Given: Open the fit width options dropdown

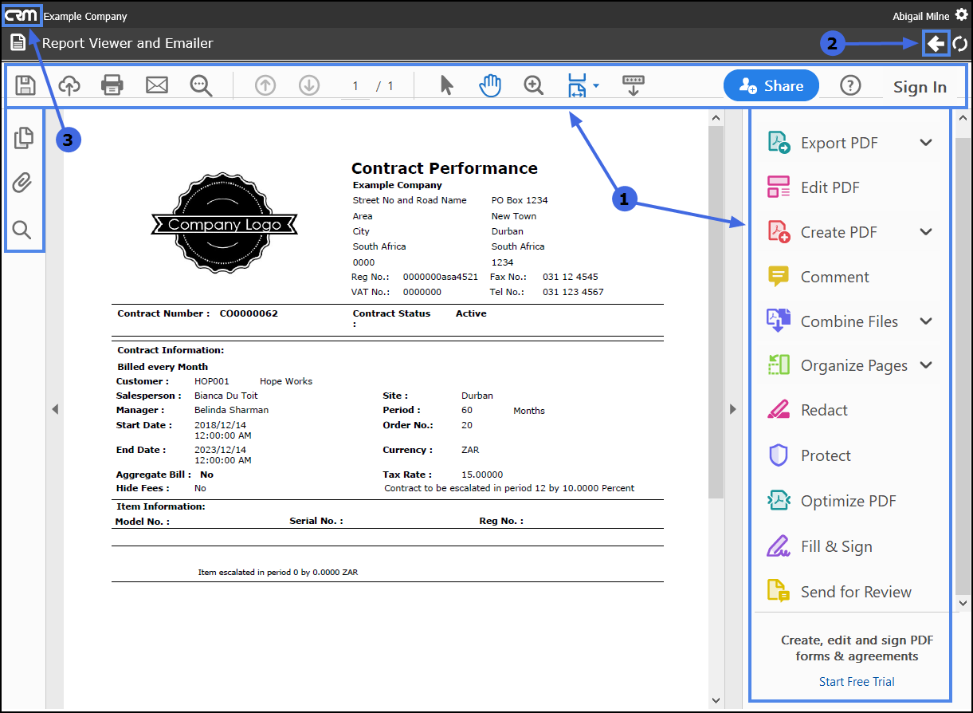Looking at the screenshot, I should [596, 85].
